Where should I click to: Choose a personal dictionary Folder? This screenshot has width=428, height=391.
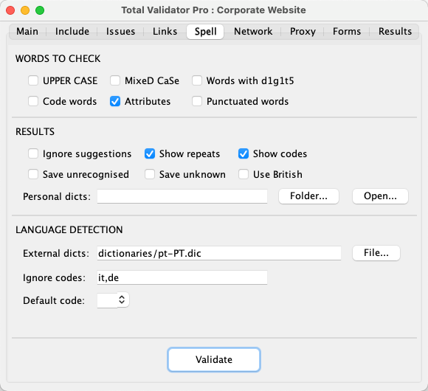pos(308,196)
